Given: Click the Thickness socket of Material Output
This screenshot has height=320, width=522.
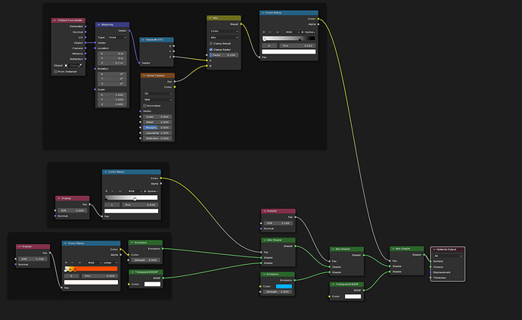Looking at the screenshot, I should tap(430, 278).
